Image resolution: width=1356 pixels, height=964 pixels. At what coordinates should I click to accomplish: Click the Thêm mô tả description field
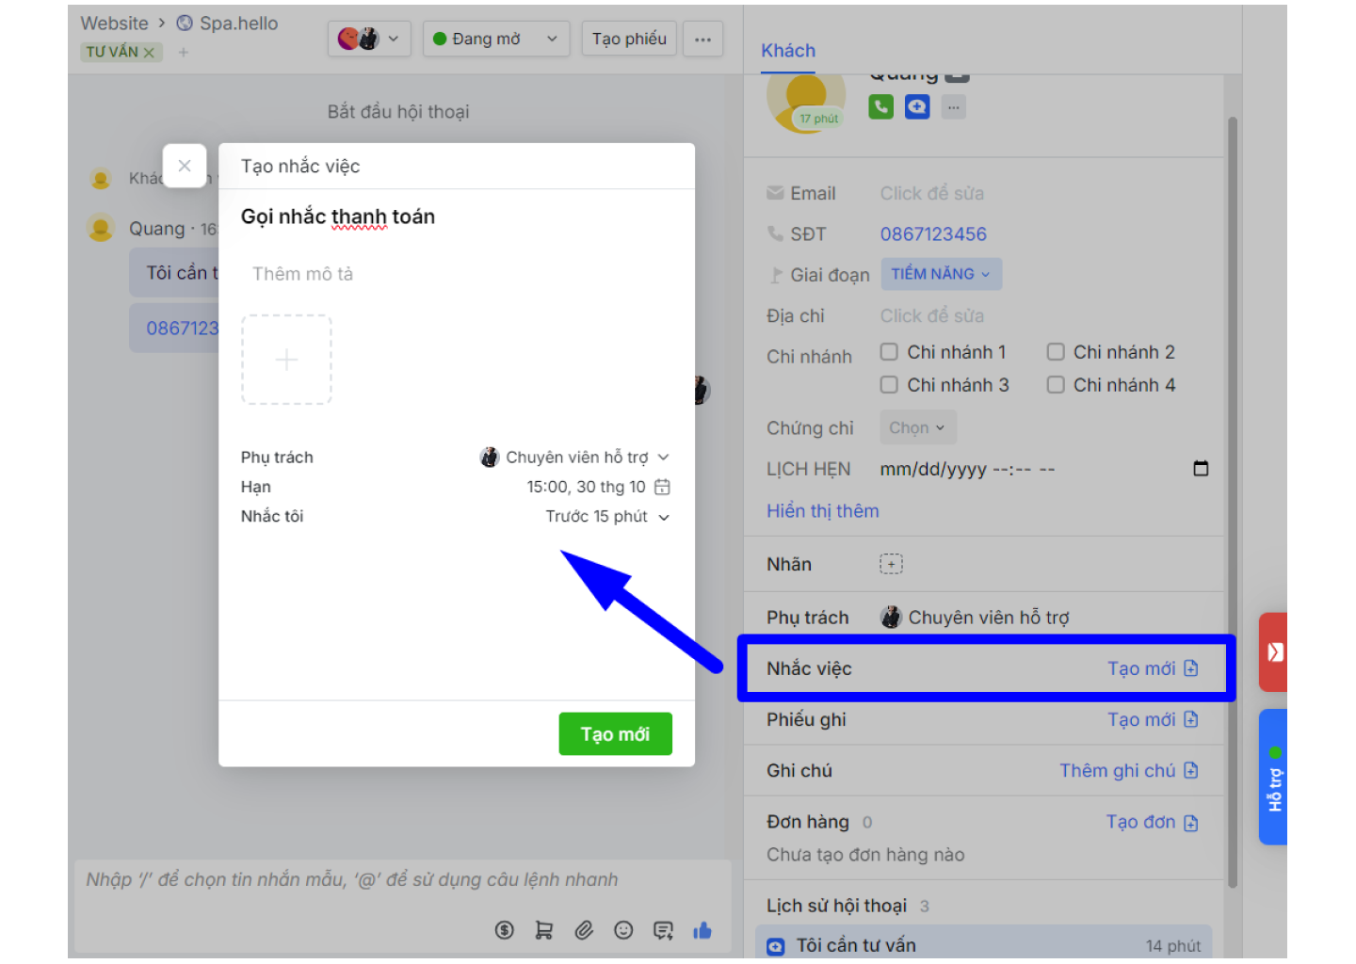tap(303, 274)
